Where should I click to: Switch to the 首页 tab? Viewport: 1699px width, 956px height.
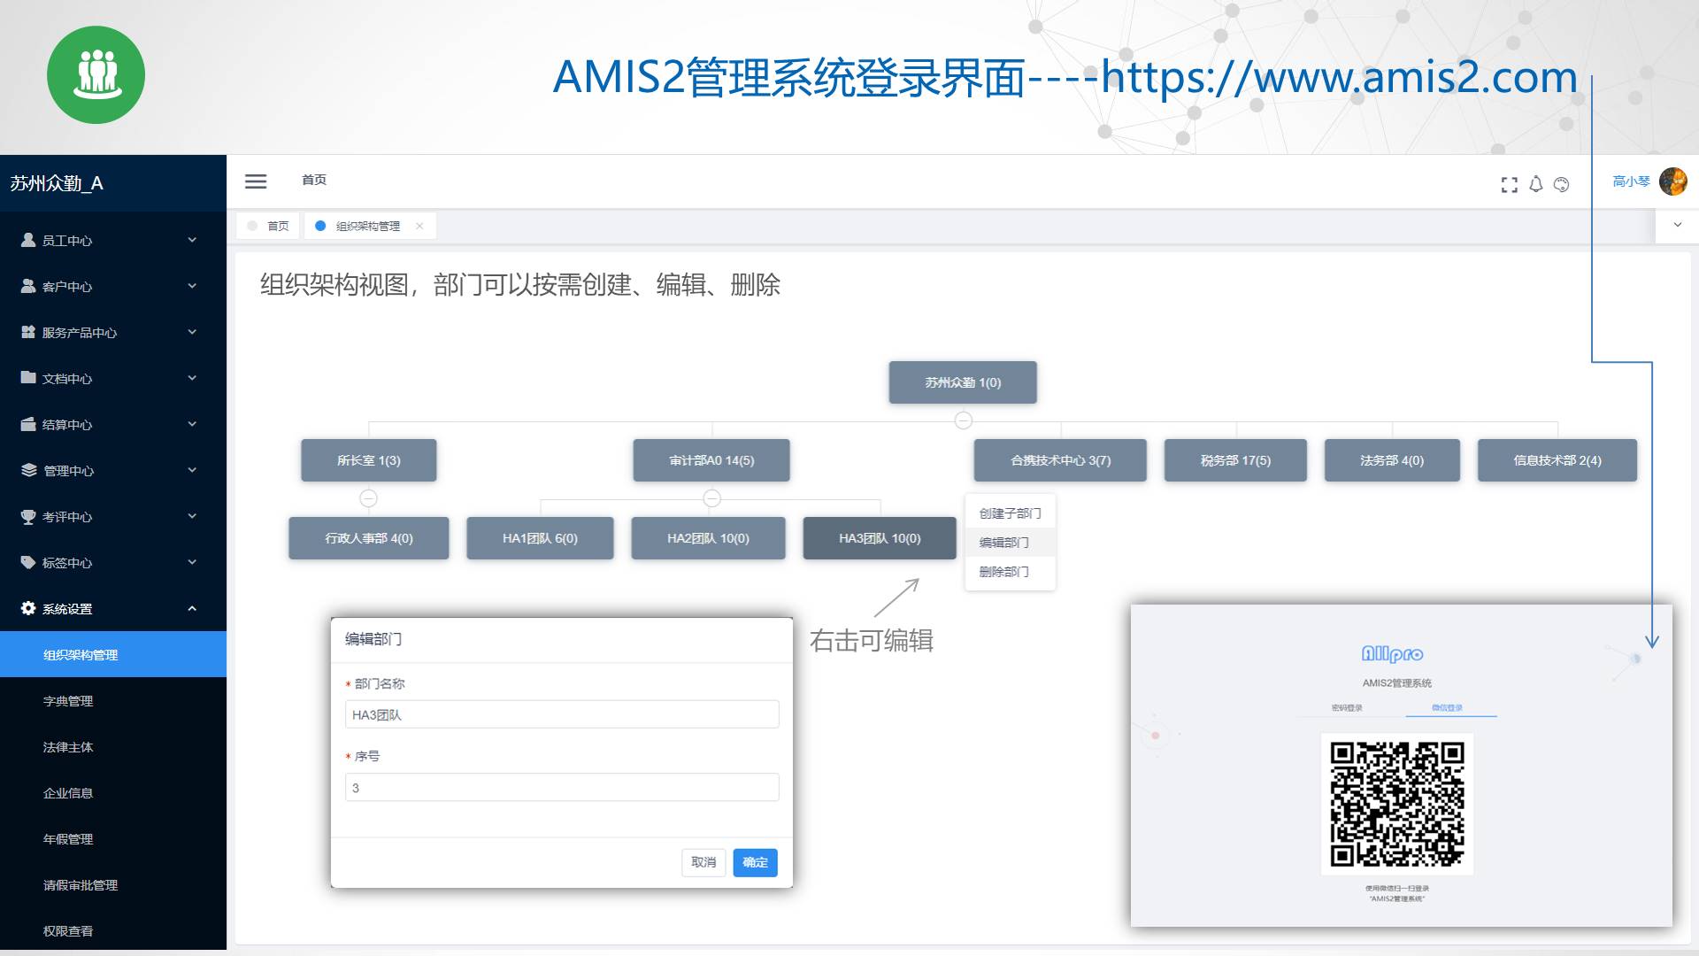coord(269,226)
